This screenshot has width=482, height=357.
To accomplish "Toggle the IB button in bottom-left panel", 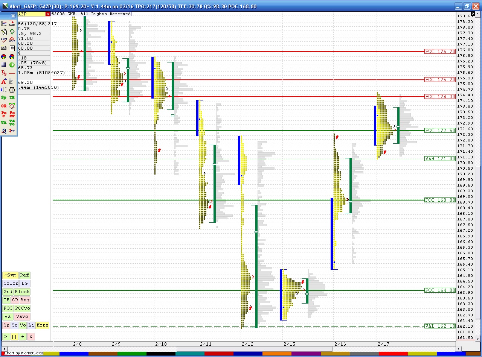I will [x=6, y=300].
